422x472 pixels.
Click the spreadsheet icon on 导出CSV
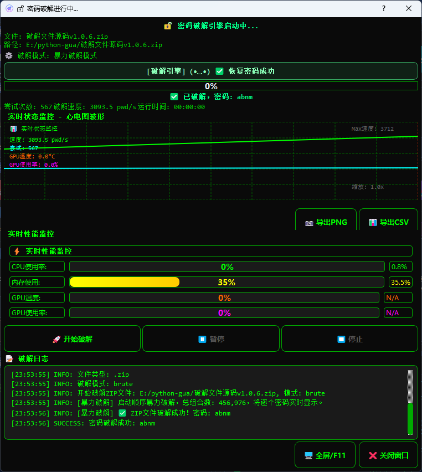[x=373, y=223]
